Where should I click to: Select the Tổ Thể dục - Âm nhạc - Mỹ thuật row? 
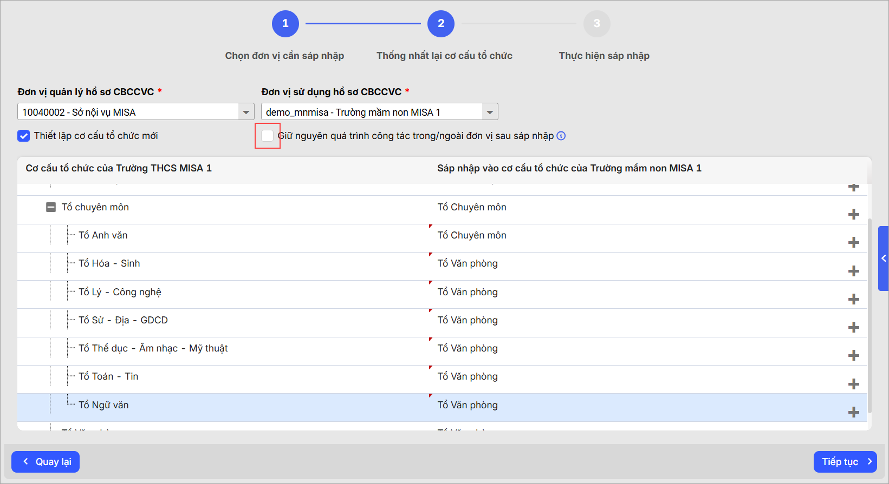tap(153, 348)
